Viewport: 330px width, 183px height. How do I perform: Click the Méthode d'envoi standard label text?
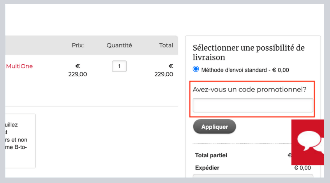click(245, 70)
